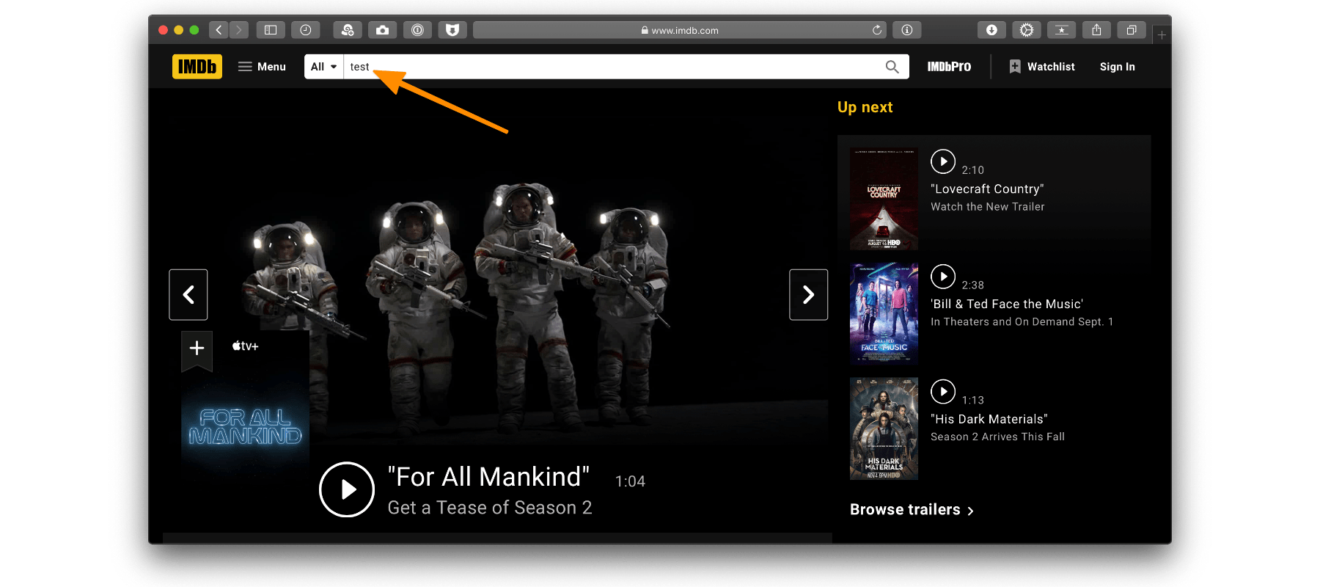The width and height of the screenshot is (1320, 587).
Task: Click the IMDb logo
Action: [197, 67]
